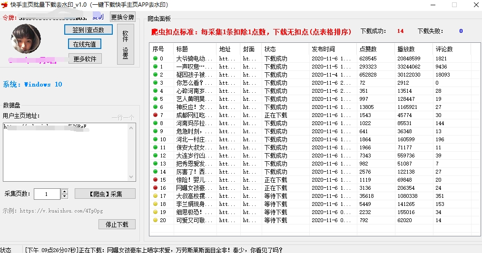
Task: Select title cell 一声叹息...
Action: tap(194, 67)
